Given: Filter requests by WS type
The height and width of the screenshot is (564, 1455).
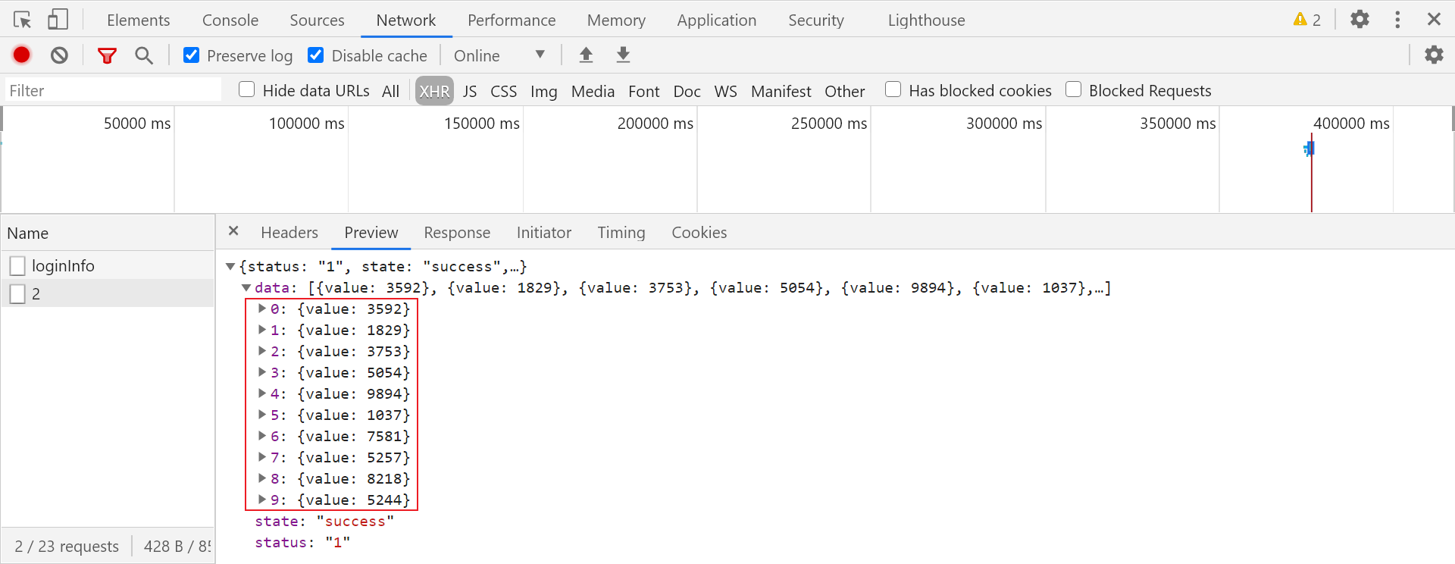Looking at the screenshot, I should (725, 91).
